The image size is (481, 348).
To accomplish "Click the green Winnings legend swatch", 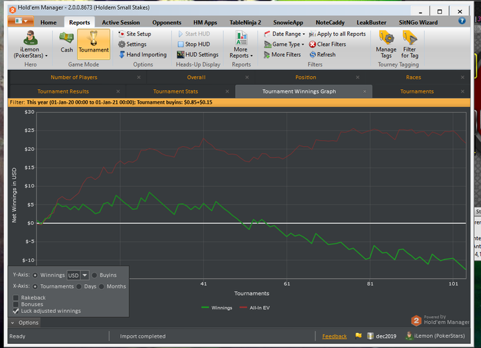I will (205, 308).
